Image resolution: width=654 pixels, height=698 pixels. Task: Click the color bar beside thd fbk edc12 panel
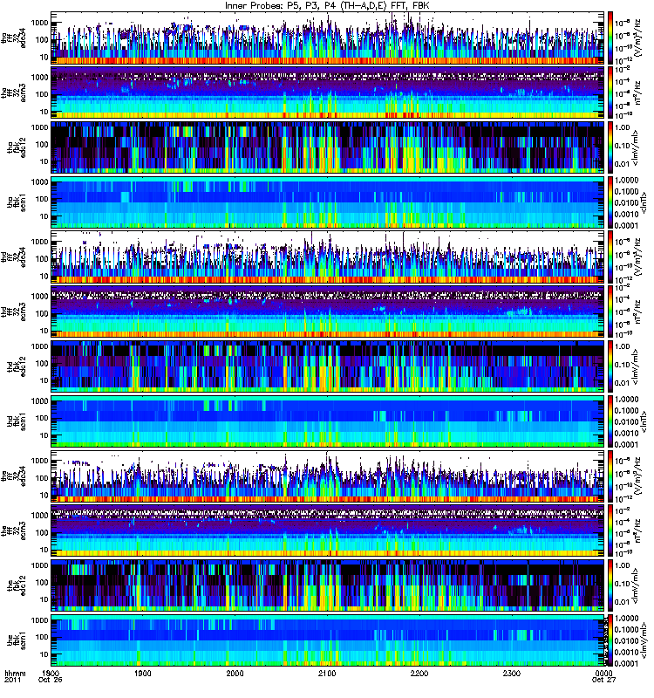click(x=610, y=366)
